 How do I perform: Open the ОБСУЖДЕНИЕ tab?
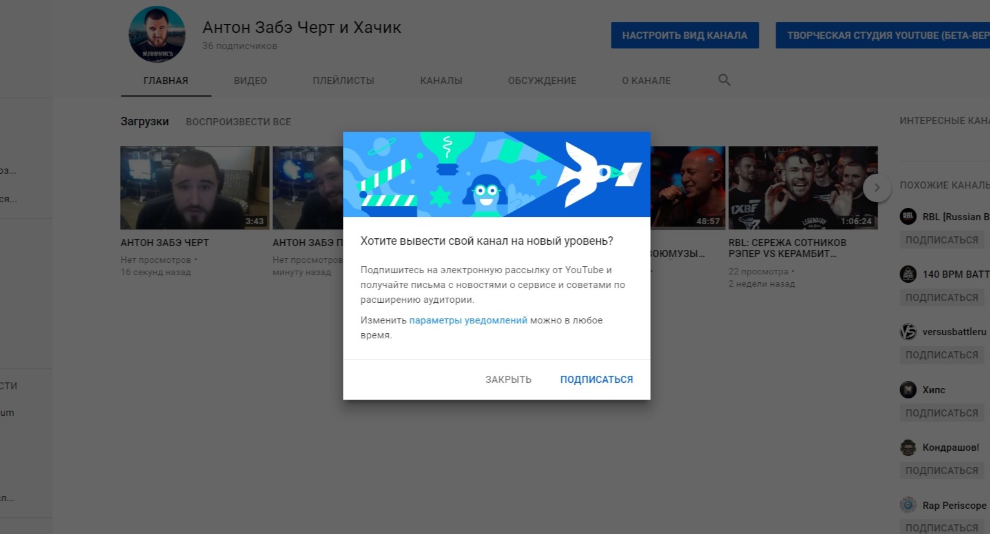point(542,81)
